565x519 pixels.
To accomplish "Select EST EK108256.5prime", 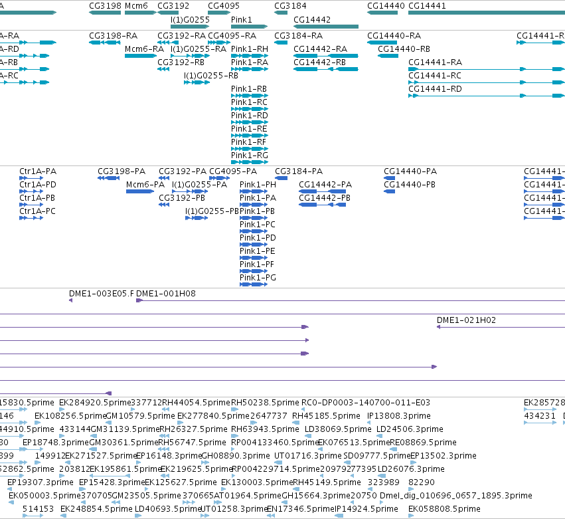I will [39, 423].
